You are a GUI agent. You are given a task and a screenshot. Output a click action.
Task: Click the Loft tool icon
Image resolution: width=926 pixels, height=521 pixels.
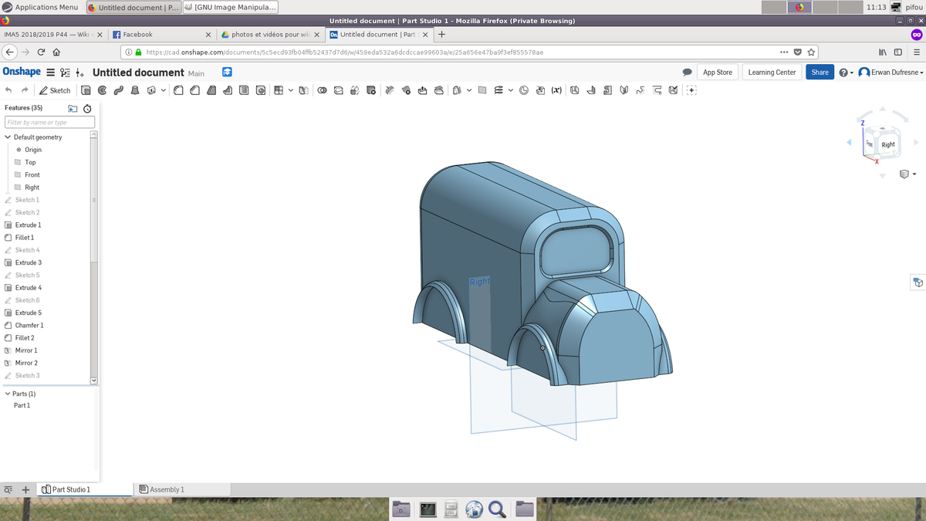coord(134,90)
